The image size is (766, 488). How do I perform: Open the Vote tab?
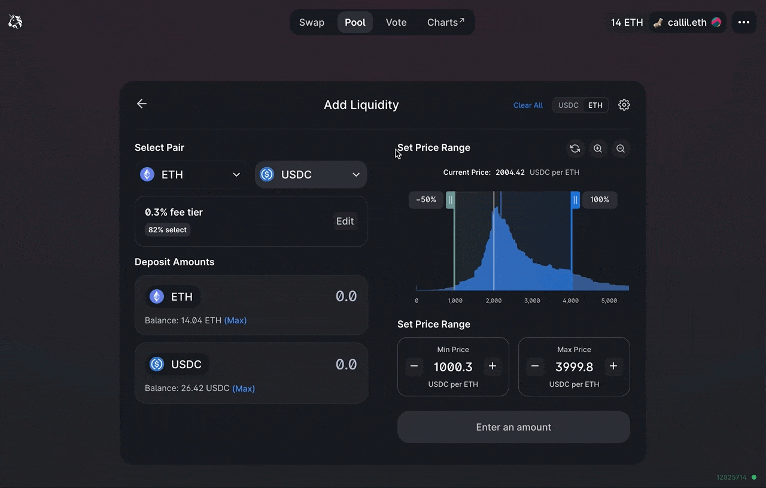pyautogui.click(x=396, y=22)
